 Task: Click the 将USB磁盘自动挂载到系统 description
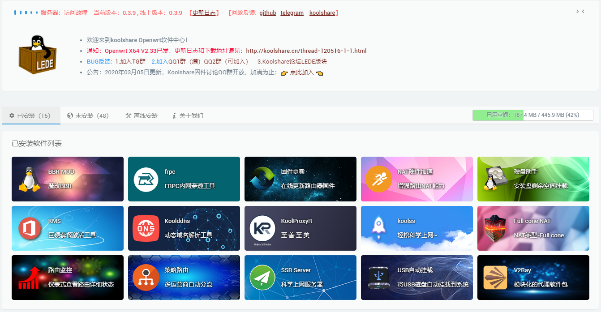coord(433,284)
